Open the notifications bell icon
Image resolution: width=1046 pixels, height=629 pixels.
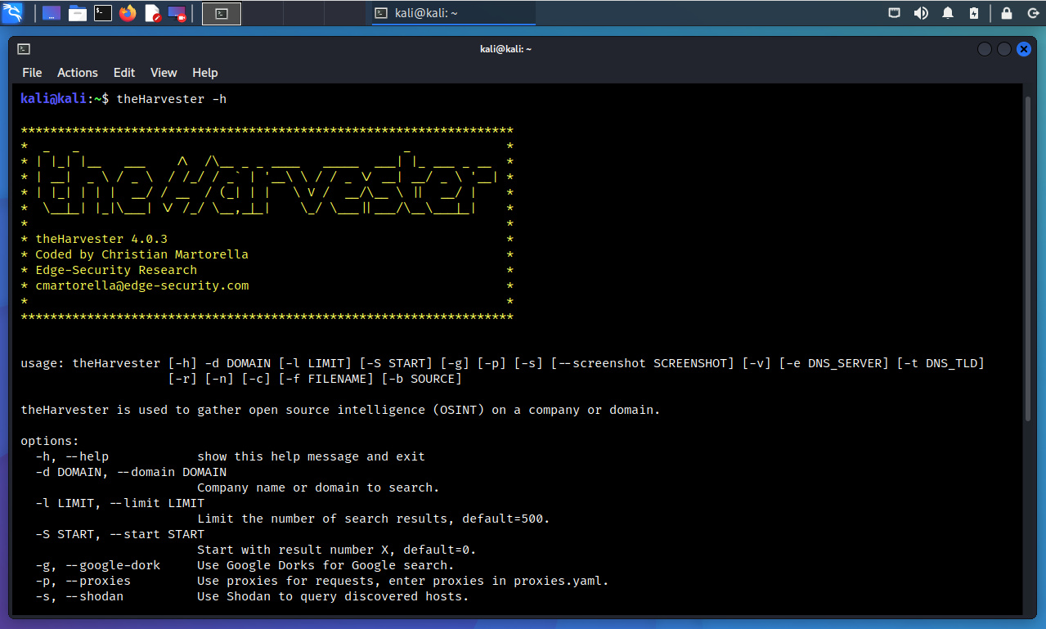click(x=948, y=13)
